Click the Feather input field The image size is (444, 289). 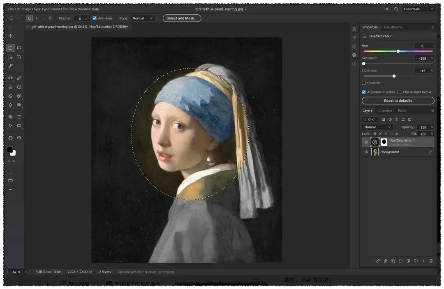[x=80, y=18]
